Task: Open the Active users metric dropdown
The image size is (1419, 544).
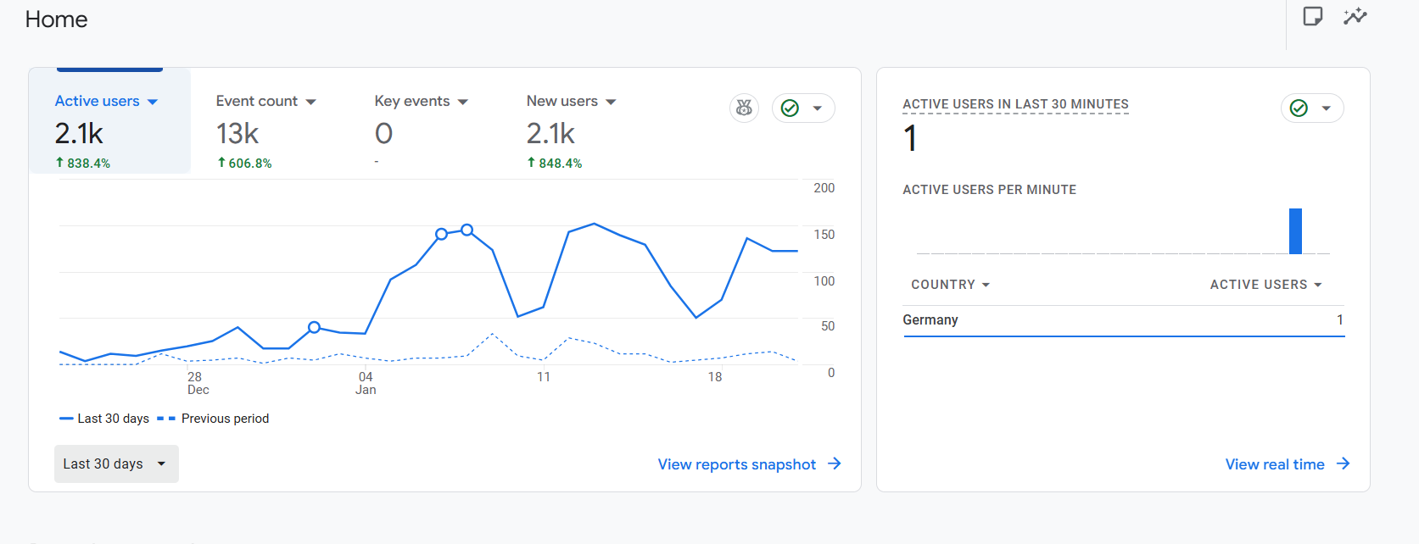Action: [153, 102]
